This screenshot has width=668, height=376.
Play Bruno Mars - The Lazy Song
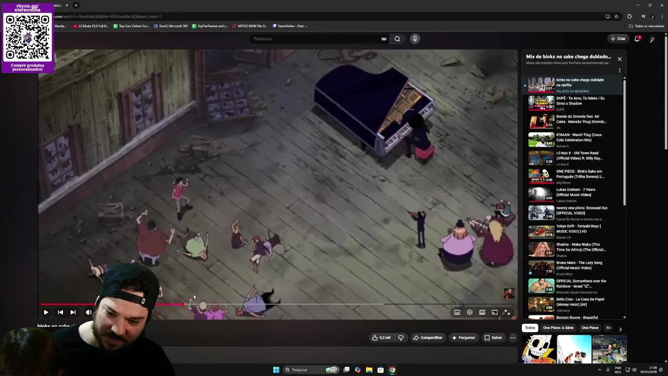click(x=573, y=267)
